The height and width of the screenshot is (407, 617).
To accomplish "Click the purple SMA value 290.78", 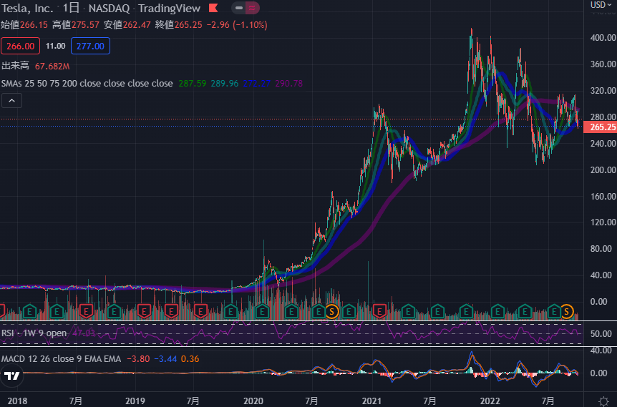I will click(289, 84).
